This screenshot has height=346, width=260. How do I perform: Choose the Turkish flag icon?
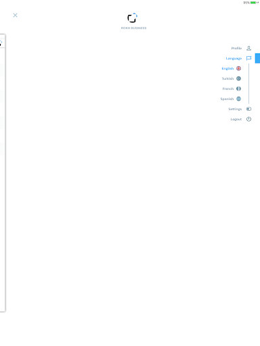[238, 78]
